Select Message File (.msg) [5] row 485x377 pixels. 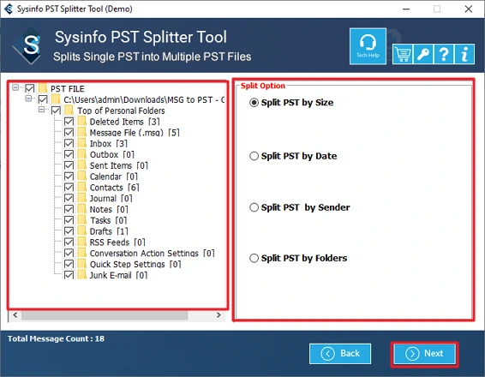click(135, 132)
